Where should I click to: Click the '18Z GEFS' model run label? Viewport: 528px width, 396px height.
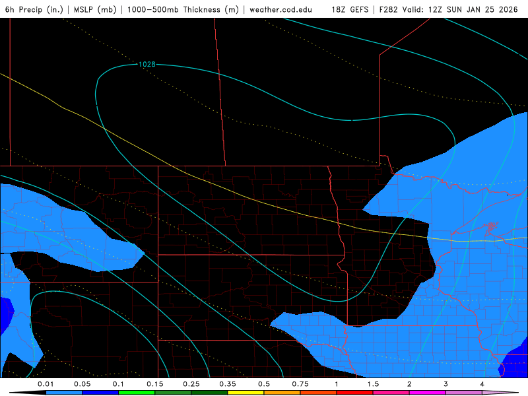350,9
